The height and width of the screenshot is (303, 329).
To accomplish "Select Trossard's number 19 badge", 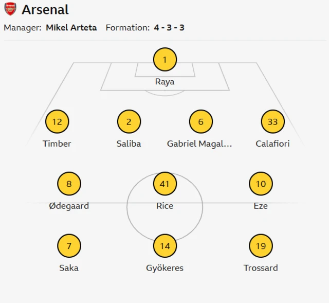I will [x=261, y=246].
